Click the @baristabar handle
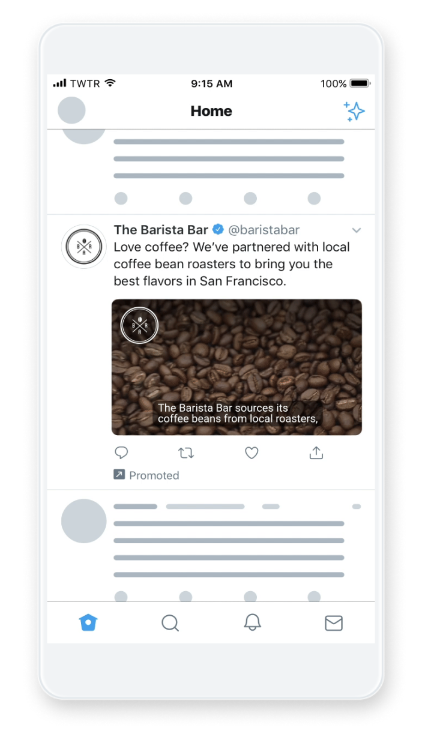The width and height of the screenshot is (437, 731). [x=264, y=230]
